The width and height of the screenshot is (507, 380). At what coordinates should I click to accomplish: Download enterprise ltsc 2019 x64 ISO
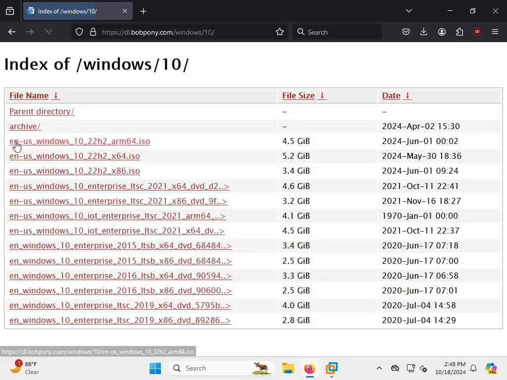(120, 305)
